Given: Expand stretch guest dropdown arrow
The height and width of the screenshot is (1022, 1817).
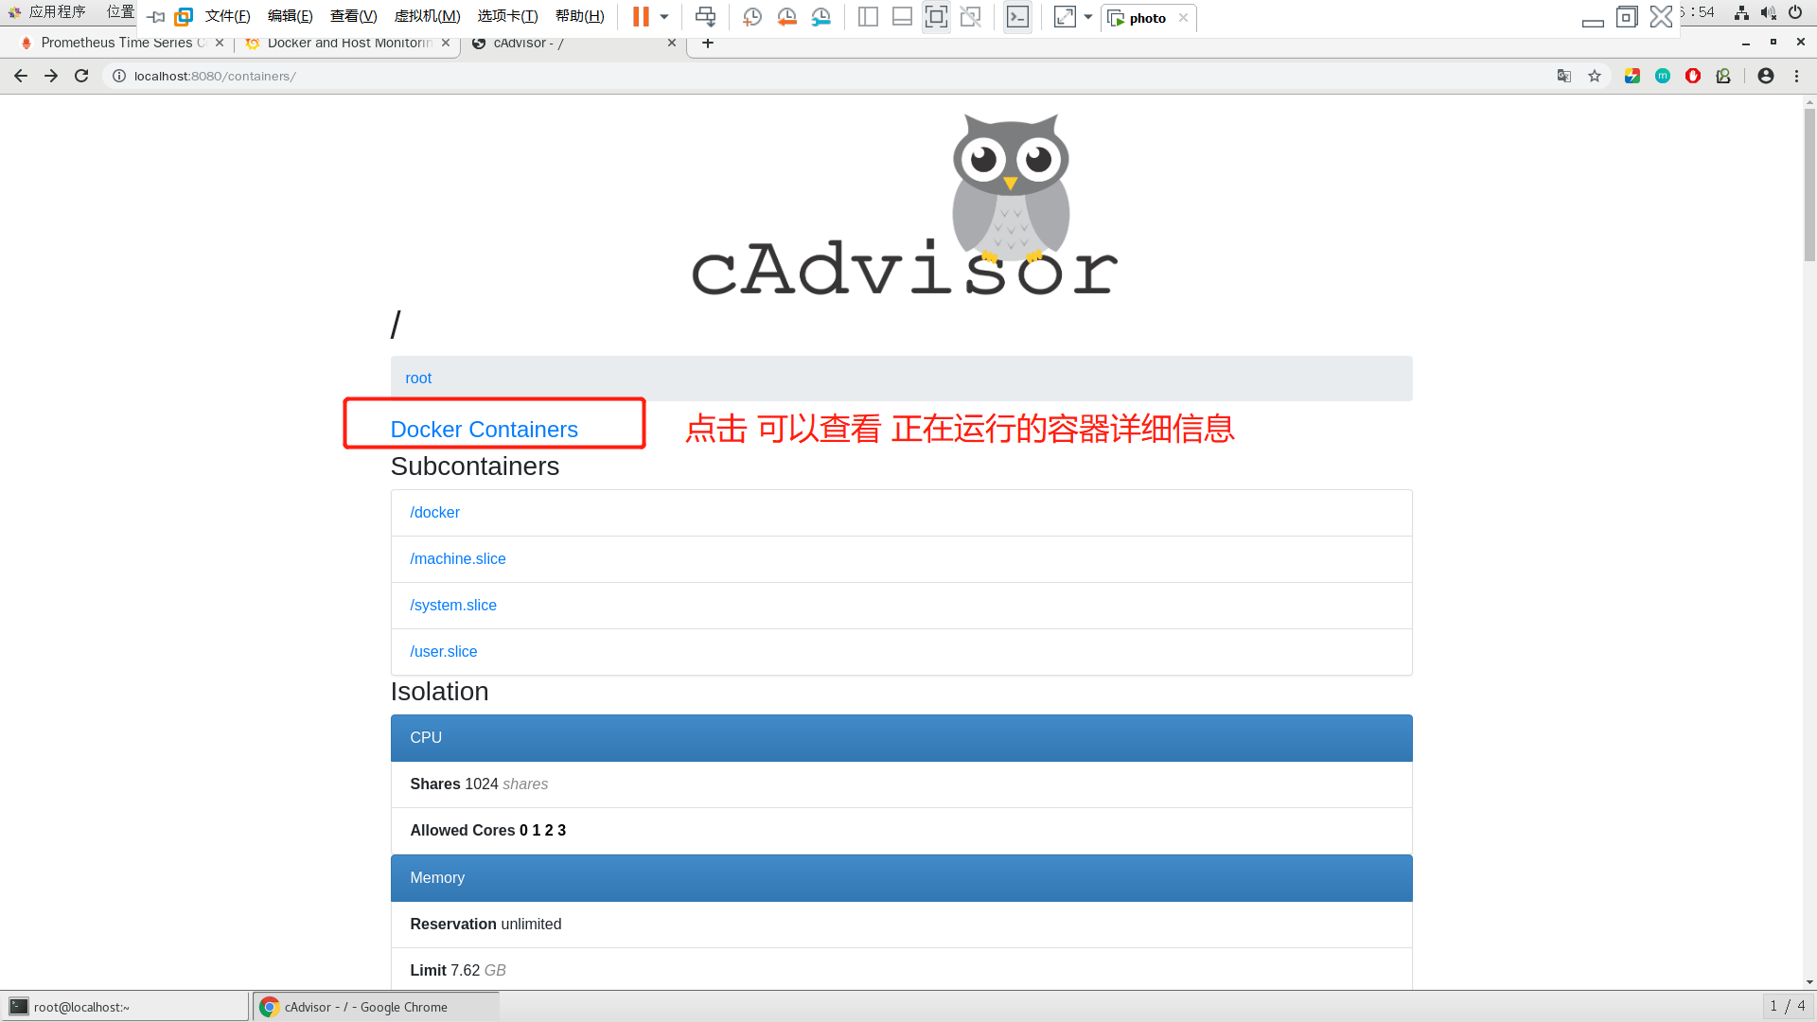Looking at the screenshot, I should pos(1088,17).
